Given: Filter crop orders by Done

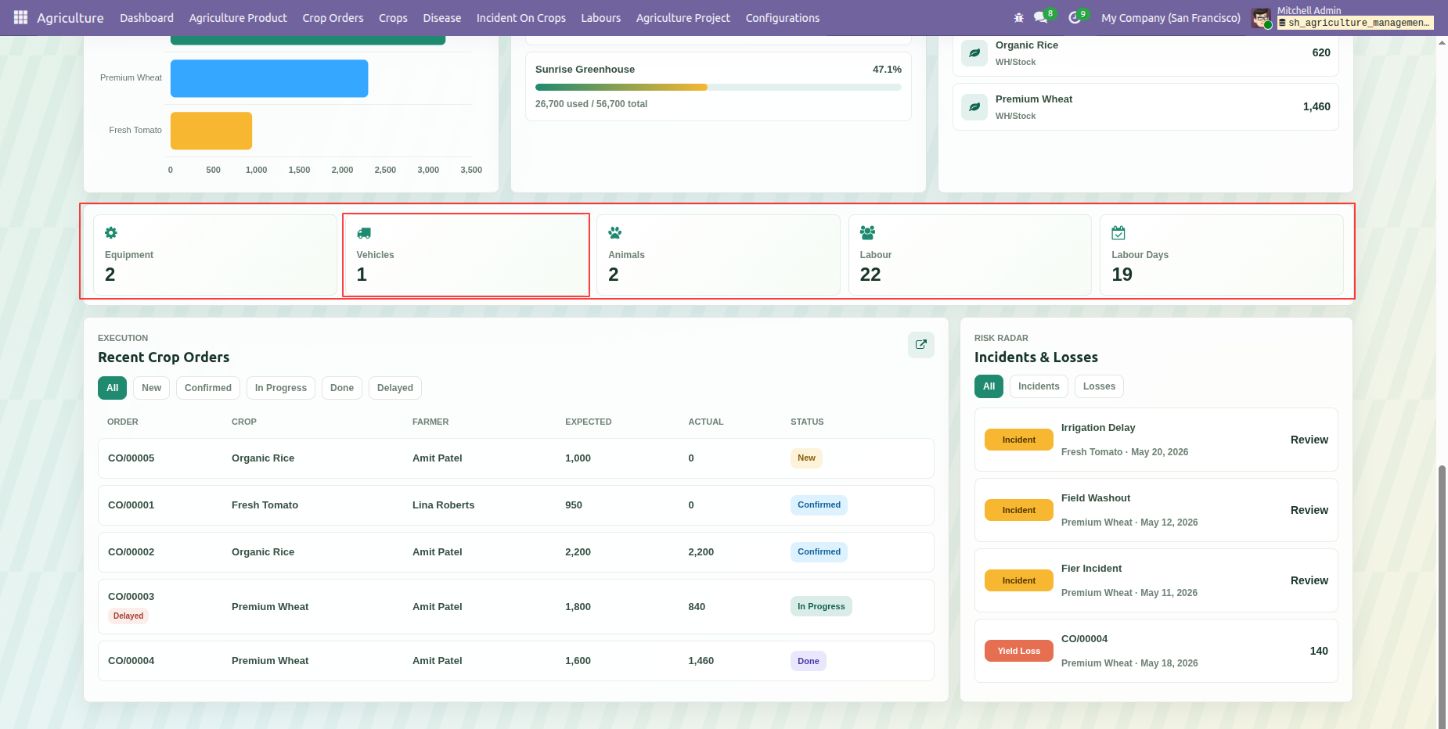Looking at the screenshot, I should (x=342, y=388).
